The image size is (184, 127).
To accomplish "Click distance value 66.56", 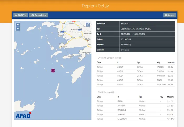I will coord(170,84).
